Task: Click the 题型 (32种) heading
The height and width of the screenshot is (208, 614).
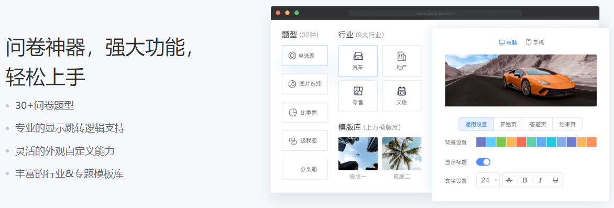Action: coord(300,35)
